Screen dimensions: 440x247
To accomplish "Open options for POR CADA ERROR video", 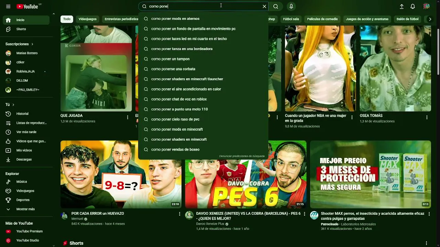I will point(179,214).
